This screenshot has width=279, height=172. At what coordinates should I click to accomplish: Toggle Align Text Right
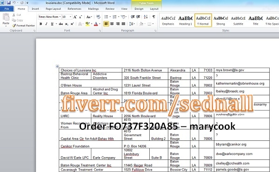118,24
